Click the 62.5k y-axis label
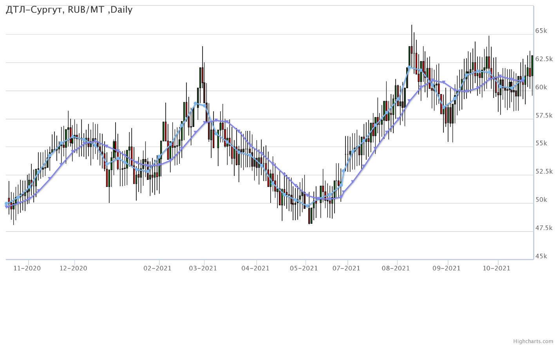The height and width of the screenshot is (346, 559). 544,59
